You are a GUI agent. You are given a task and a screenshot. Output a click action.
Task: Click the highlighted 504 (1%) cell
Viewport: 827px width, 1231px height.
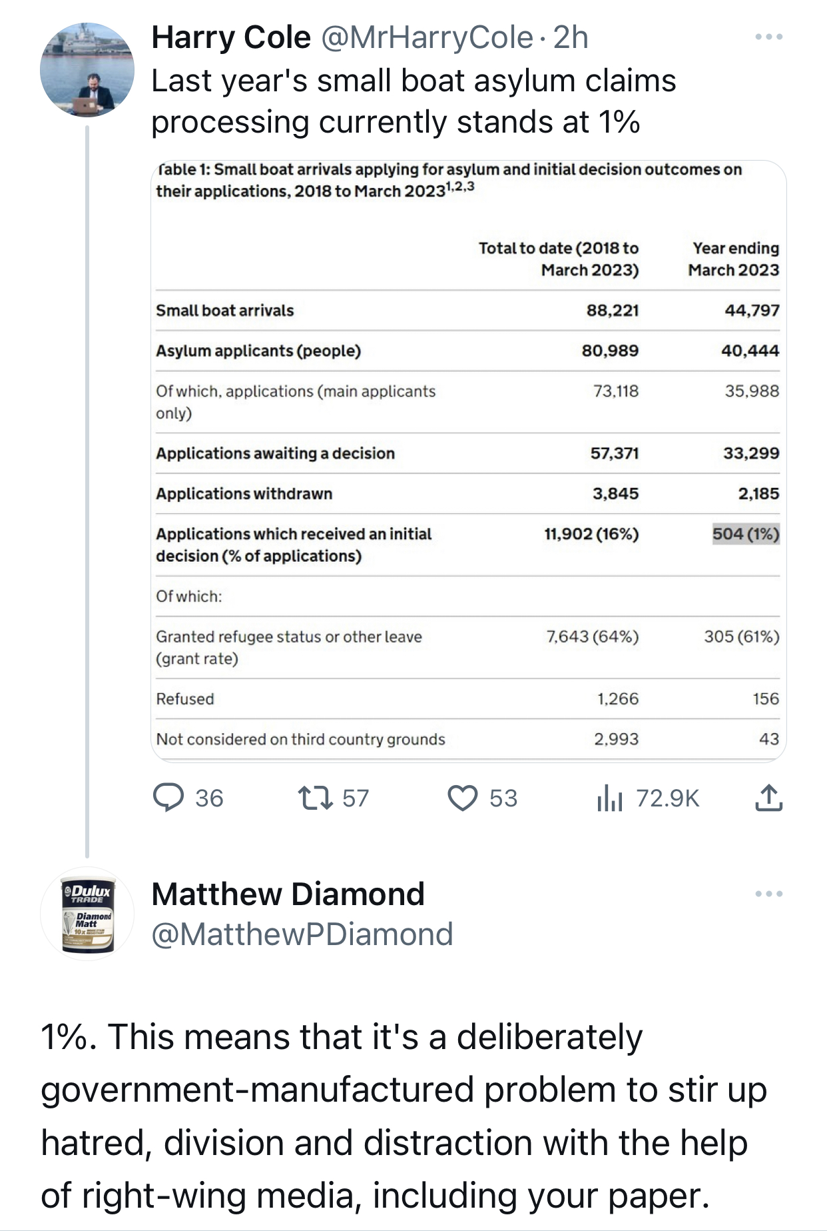pos(745,534)
